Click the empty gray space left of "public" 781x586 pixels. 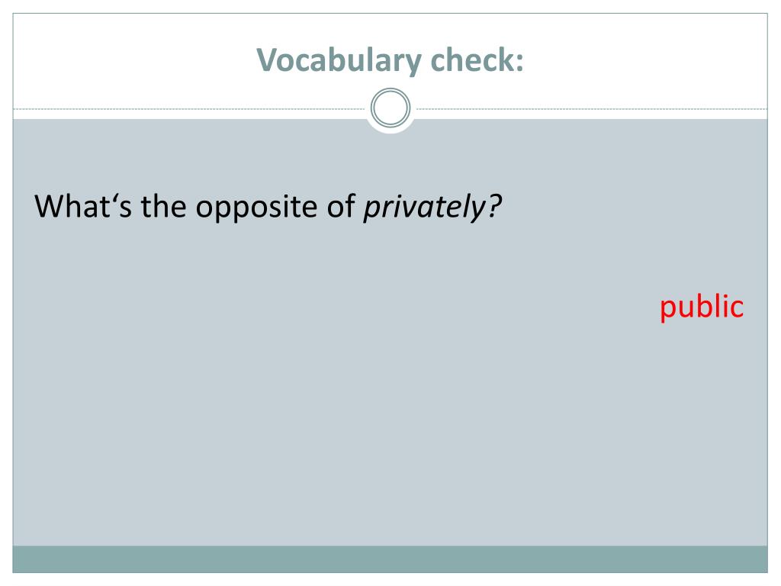point(349,307)
